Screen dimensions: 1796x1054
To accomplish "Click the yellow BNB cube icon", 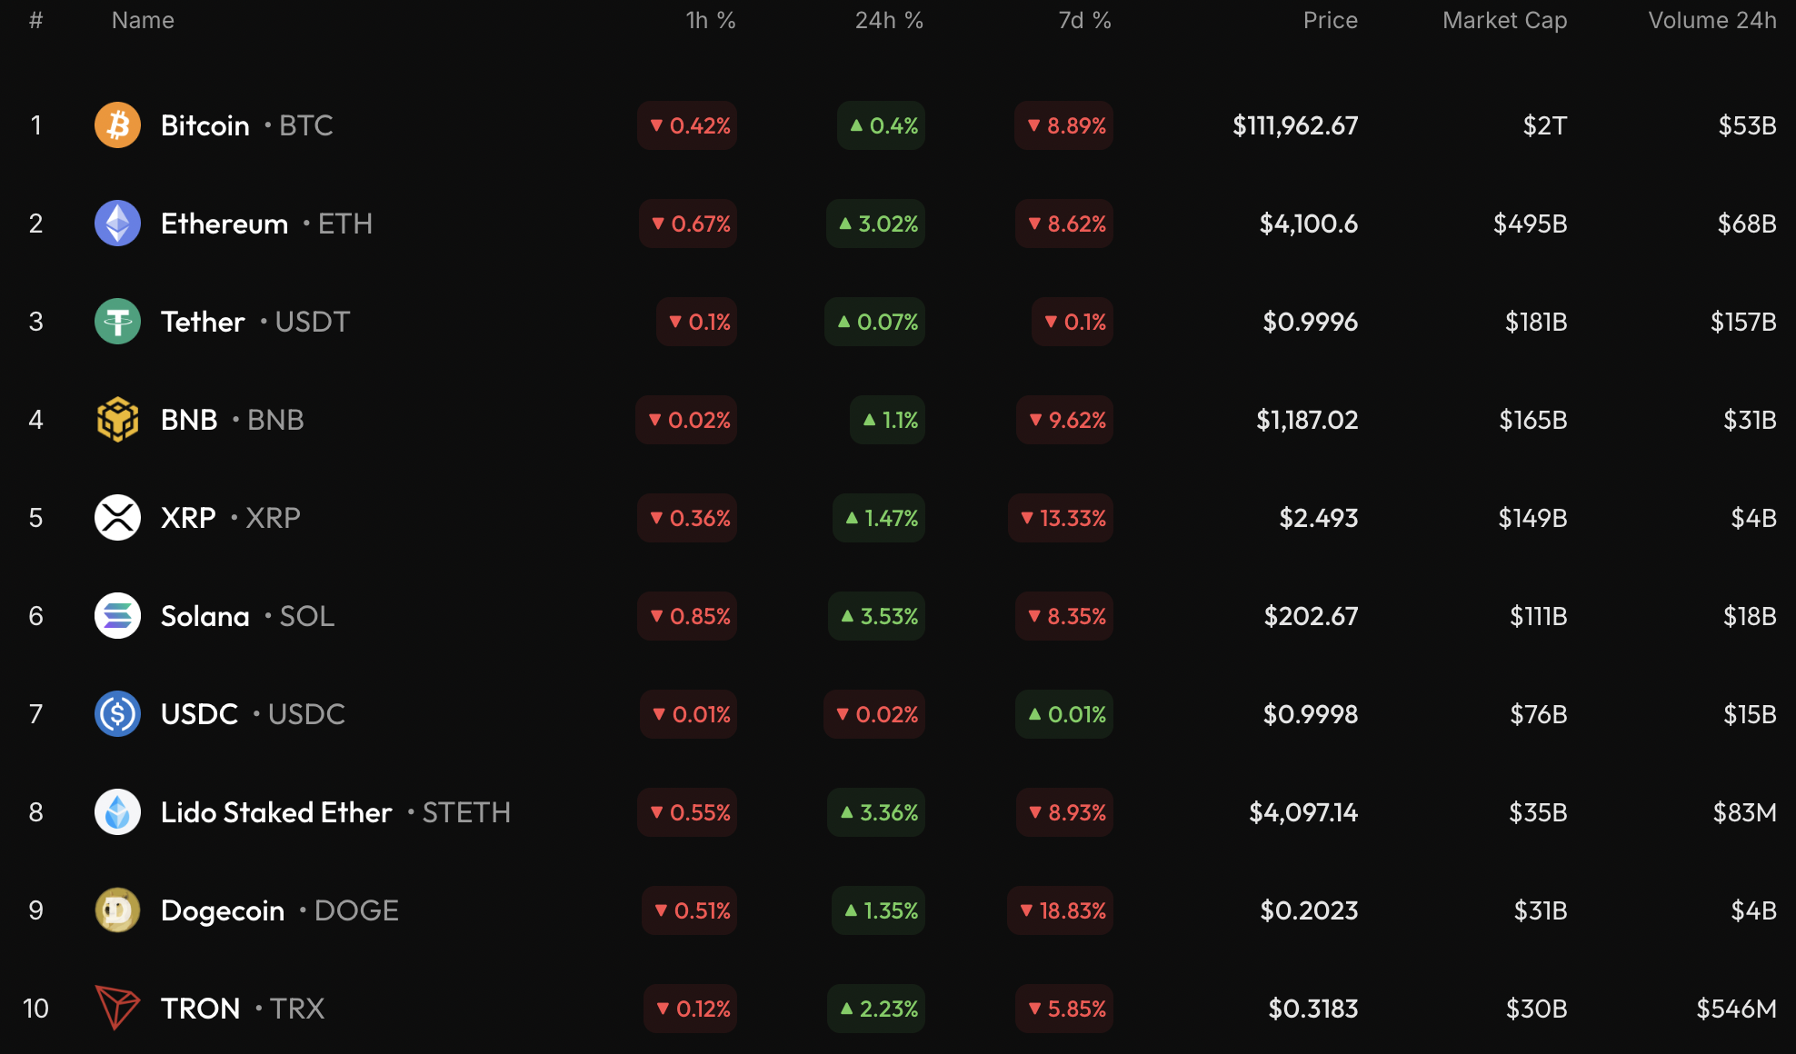I will pyautogui.click(x=117, y=420).
